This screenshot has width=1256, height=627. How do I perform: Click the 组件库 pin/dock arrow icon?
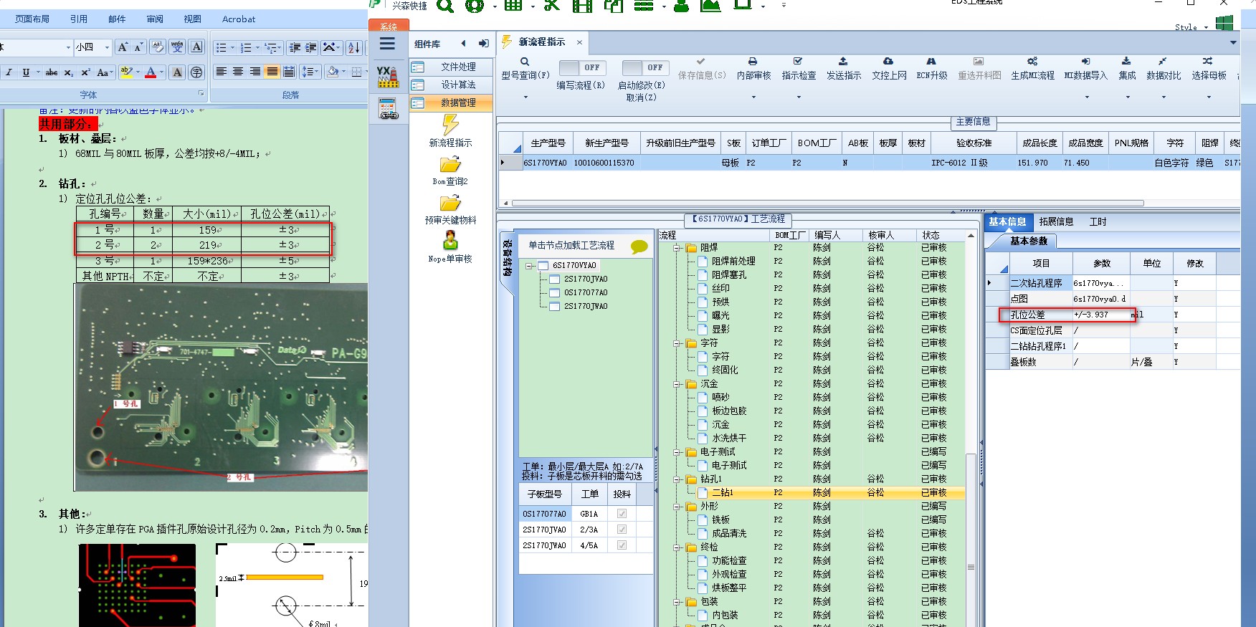click(484, 44)
